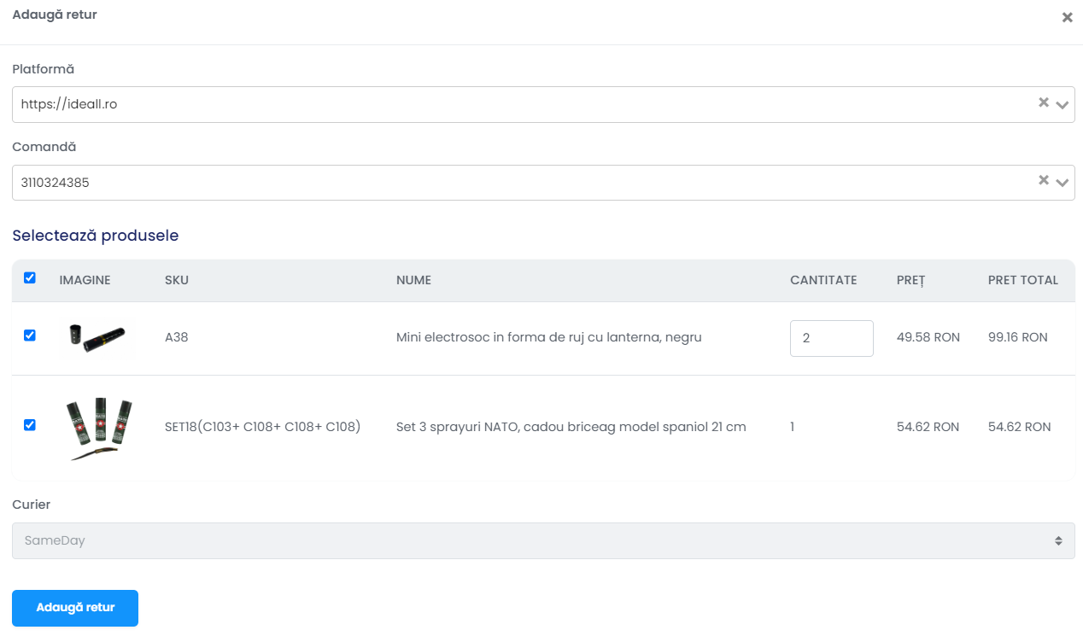Close the Adaugă retur dialog

coord(1067,17)
